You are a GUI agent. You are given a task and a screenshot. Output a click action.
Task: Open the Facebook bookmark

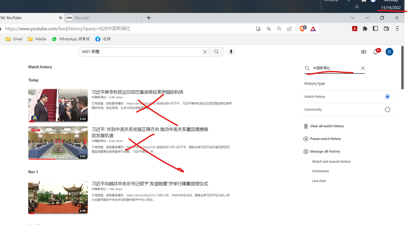click(x=103, y=39)
